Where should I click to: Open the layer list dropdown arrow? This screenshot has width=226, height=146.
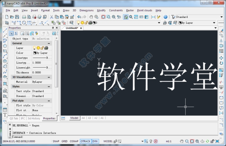(159, 23)
